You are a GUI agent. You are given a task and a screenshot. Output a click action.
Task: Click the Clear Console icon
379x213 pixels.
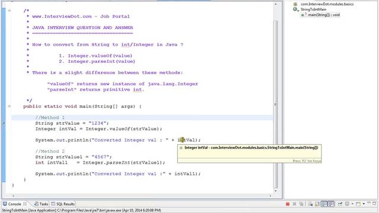[310, 204]
